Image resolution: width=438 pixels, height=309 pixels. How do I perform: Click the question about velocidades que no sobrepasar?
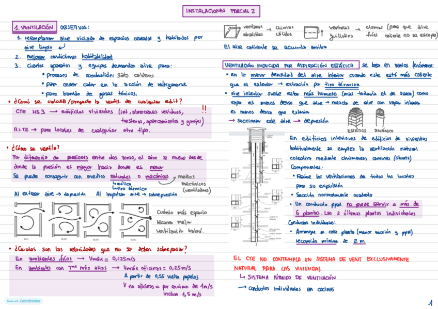(x=98, y=249)
